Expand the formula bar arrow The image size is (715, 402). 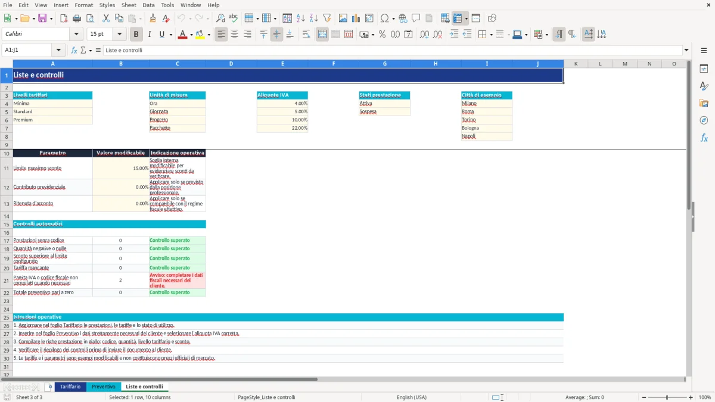tap(686, 51)
